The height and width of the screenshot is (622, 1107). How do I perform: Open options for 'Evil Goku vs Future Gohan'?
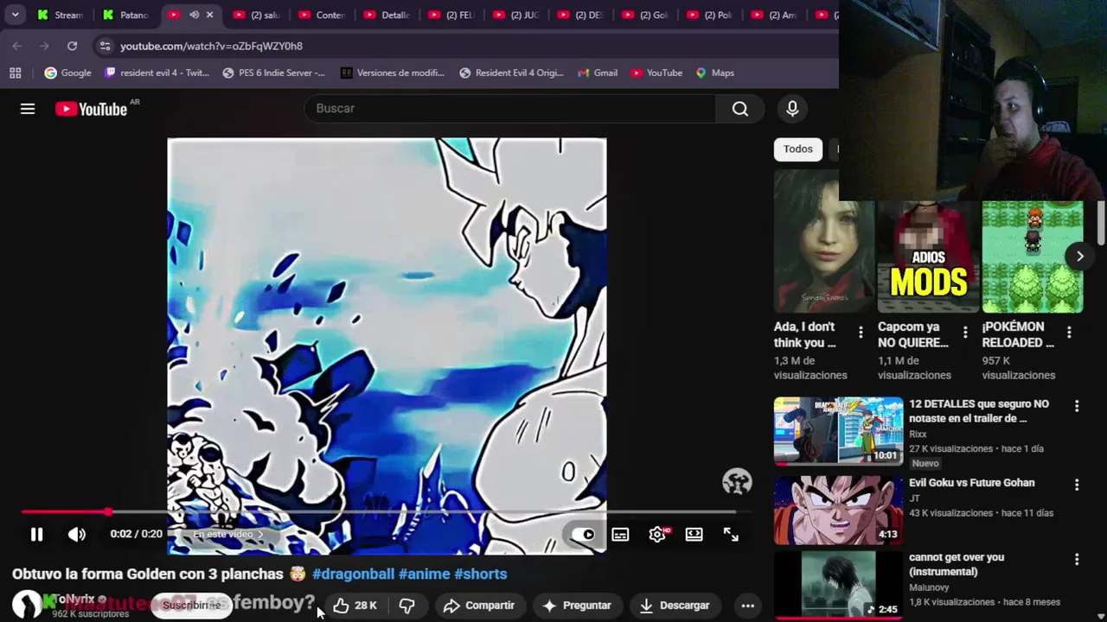1077,486
